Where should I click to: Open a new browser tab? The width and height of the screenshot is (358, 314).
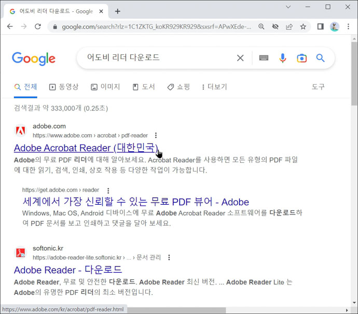point(118,11)
